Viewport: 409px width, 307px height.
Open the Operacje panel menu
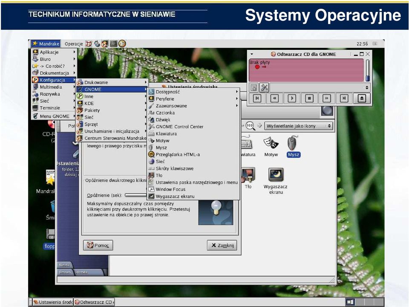[x=74, y=44]
